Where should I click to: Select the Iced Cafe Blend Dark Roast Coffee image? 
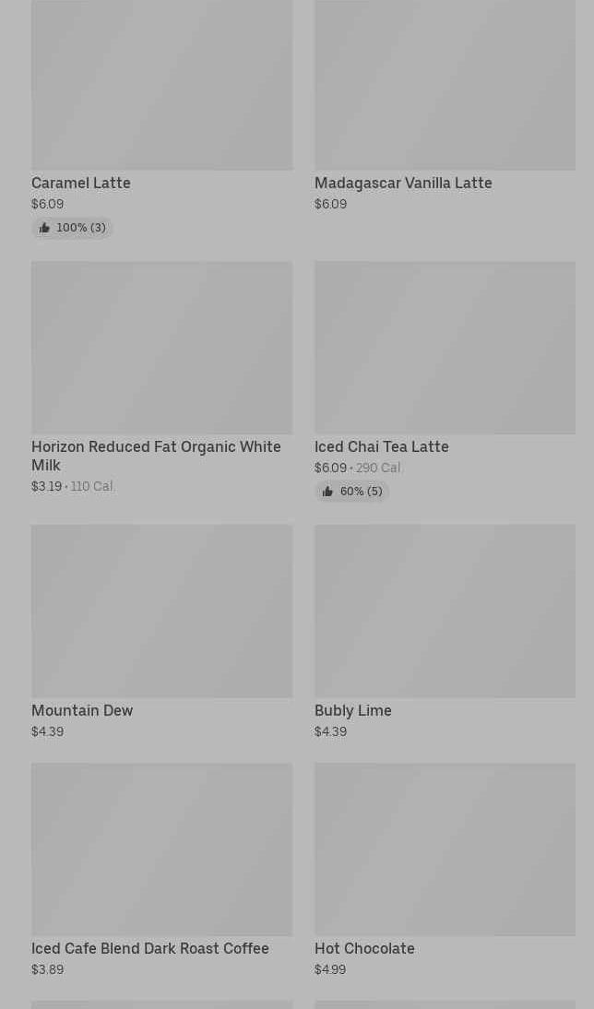(161, 849)
